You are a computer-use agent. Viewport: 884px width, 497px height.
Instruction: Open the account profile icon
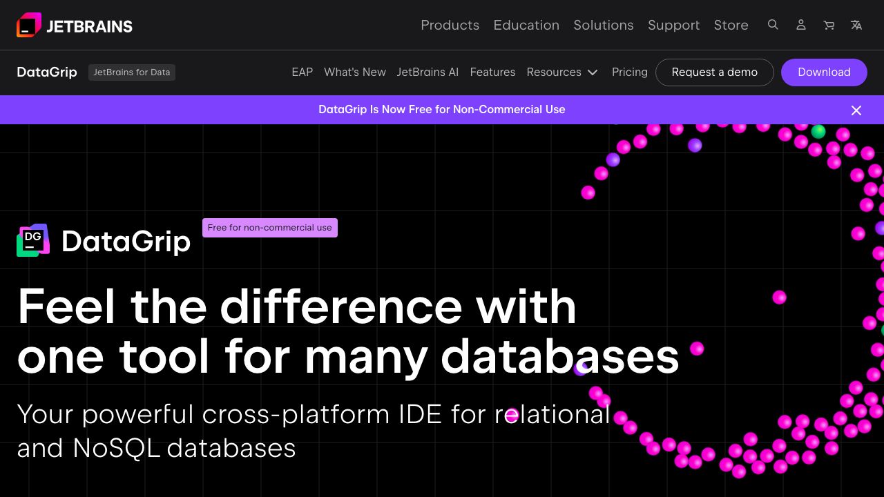point(801,25)
